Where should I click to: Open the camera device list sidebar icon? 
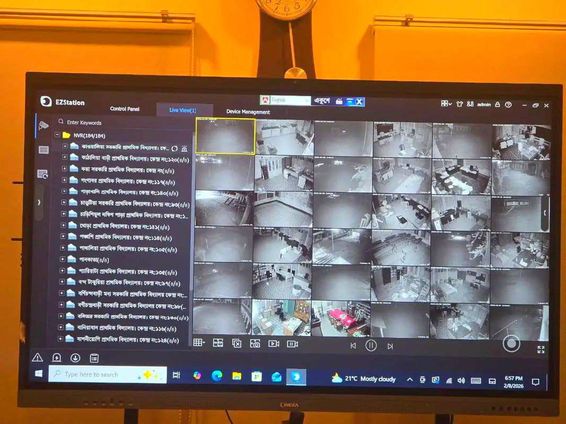point(43,125)
